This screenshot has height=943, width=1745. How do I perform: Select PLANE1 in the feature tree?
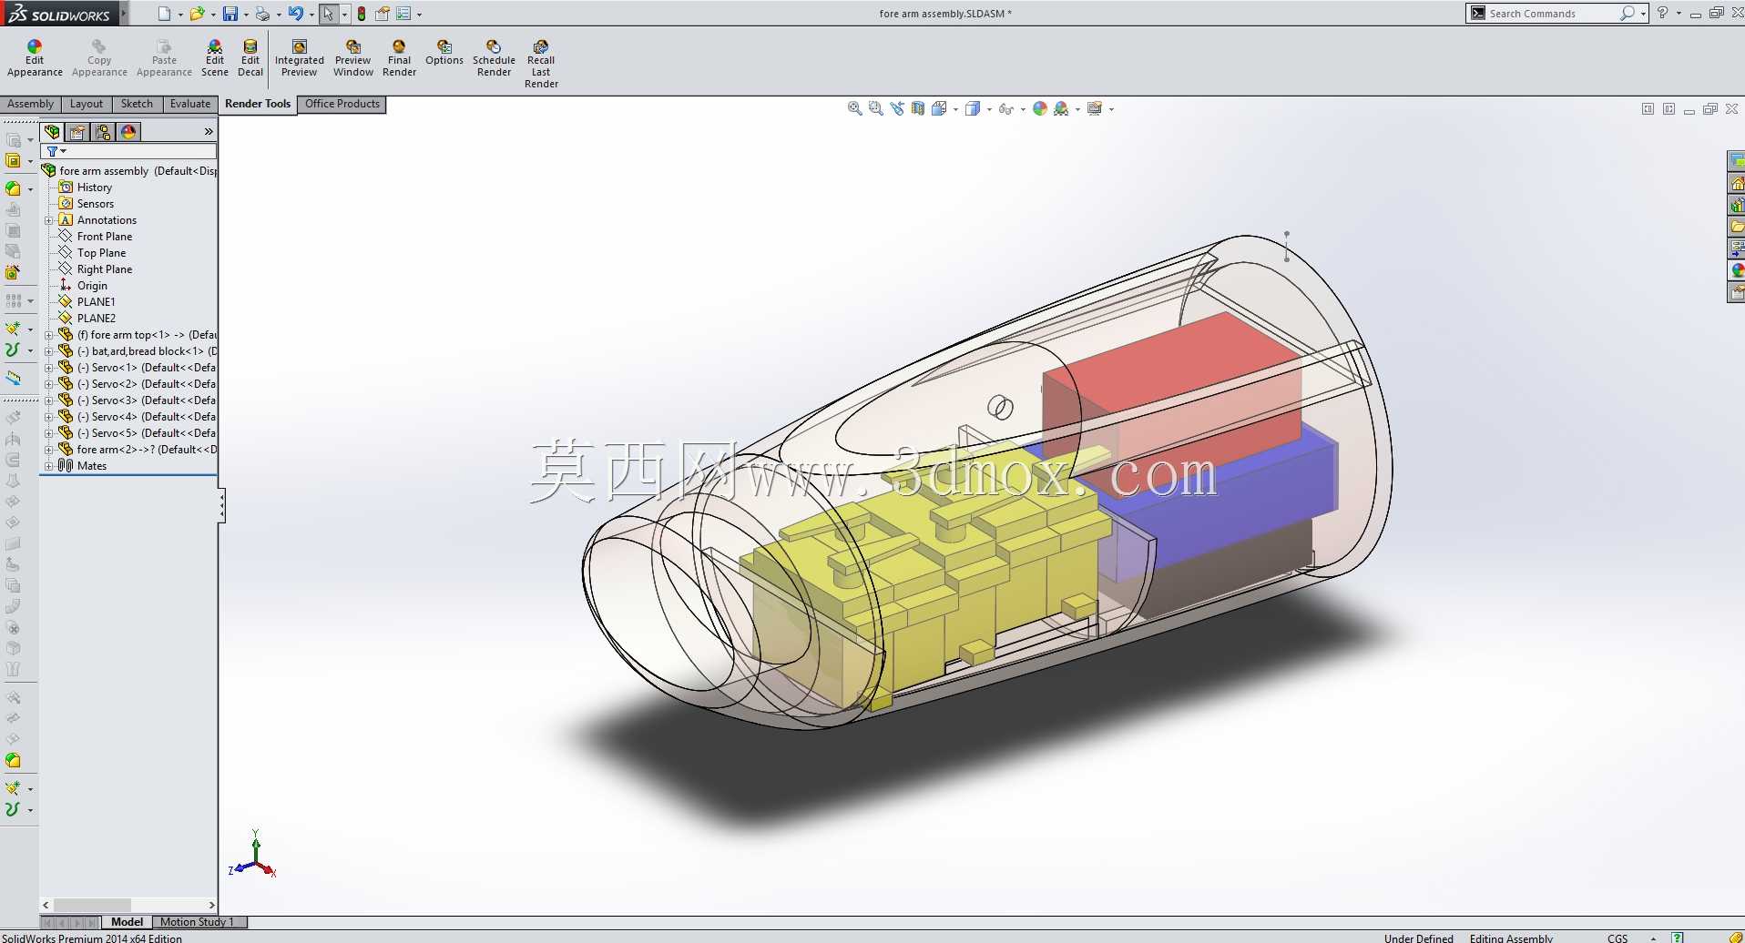[96, 302]
